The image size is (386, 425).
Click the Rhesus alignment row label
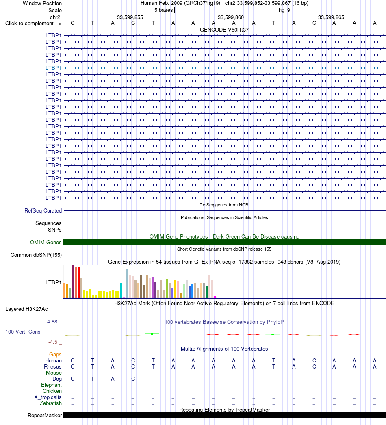pyautogui.click(x=53, y=367)
